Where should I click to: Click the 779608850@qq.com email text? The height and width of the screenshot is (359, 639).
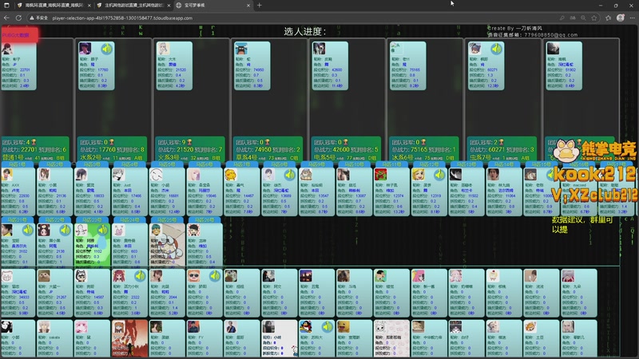pyautogui.click(x=550, y=35)
